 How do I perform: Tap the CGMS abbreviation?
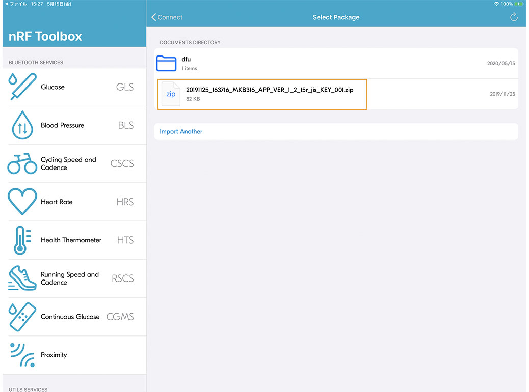120,317
